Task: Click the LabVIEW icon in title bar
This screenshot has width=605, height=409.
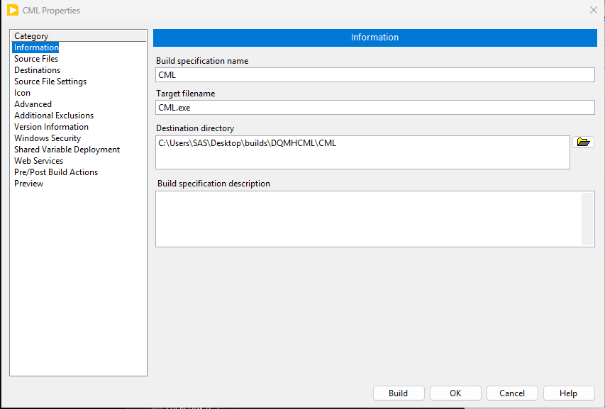Action: [x=12, y=10]
